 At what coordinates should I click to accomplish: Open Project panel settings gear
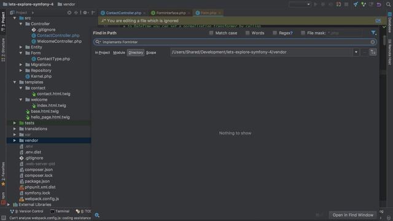click(85, 12)
